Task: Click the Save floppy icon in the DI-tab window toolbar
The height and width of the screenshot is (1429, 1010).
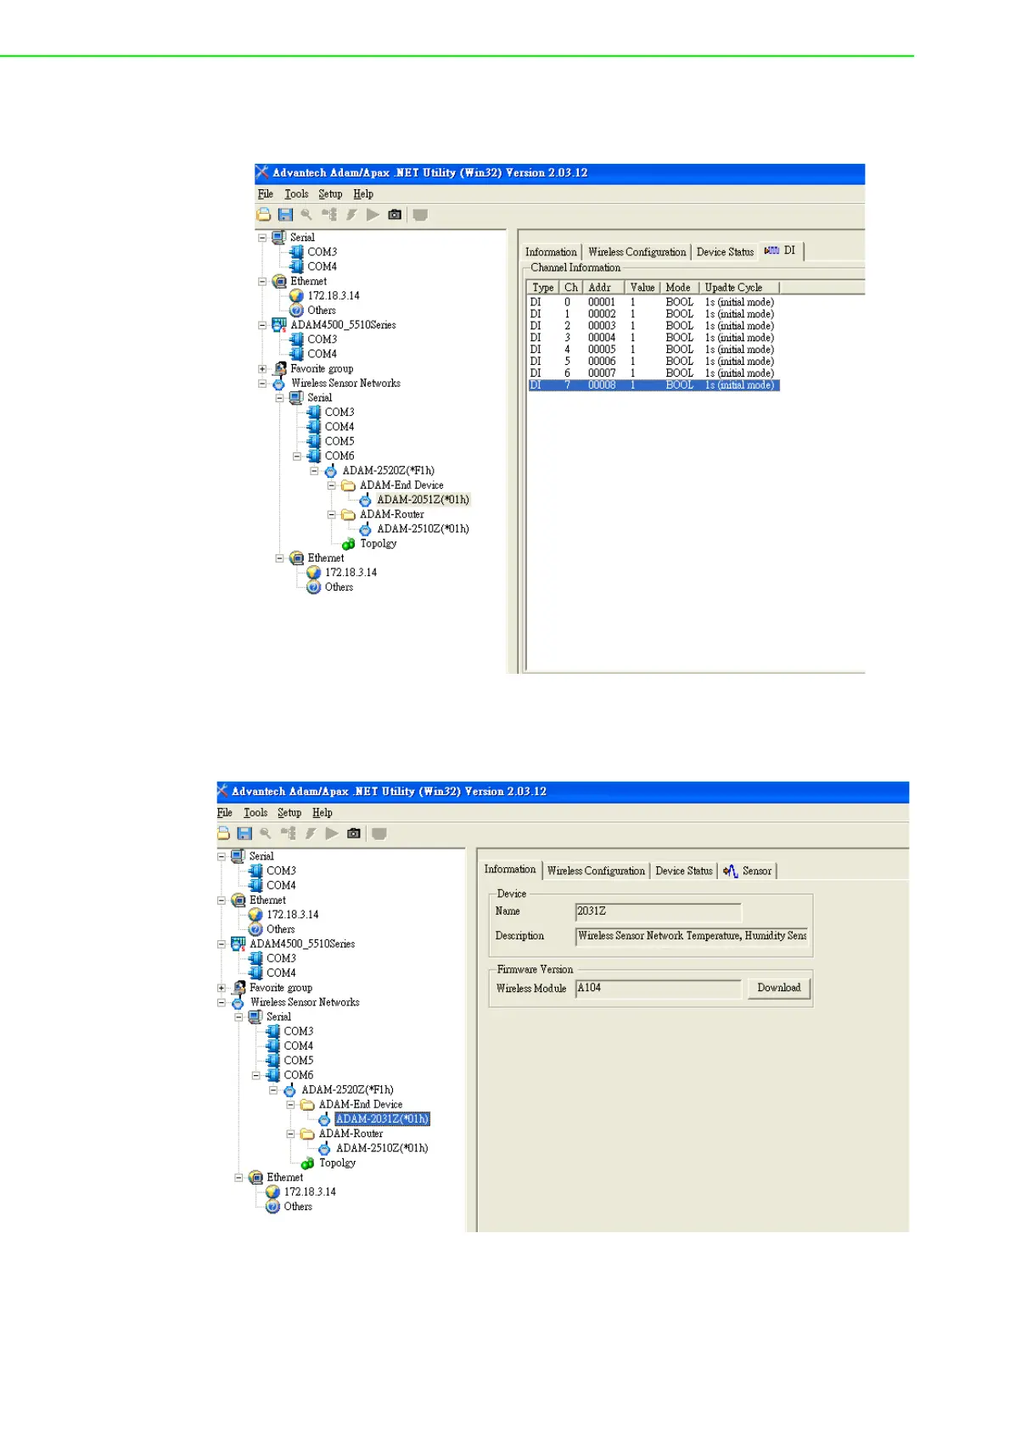Action: [285, 215]
